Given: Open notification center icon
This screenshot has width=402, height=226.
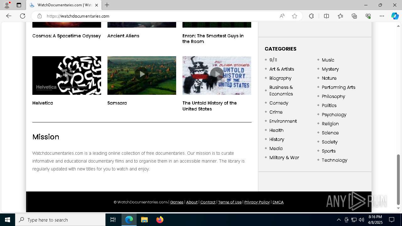Looking at the screenshot, I should tap(392, 220).
